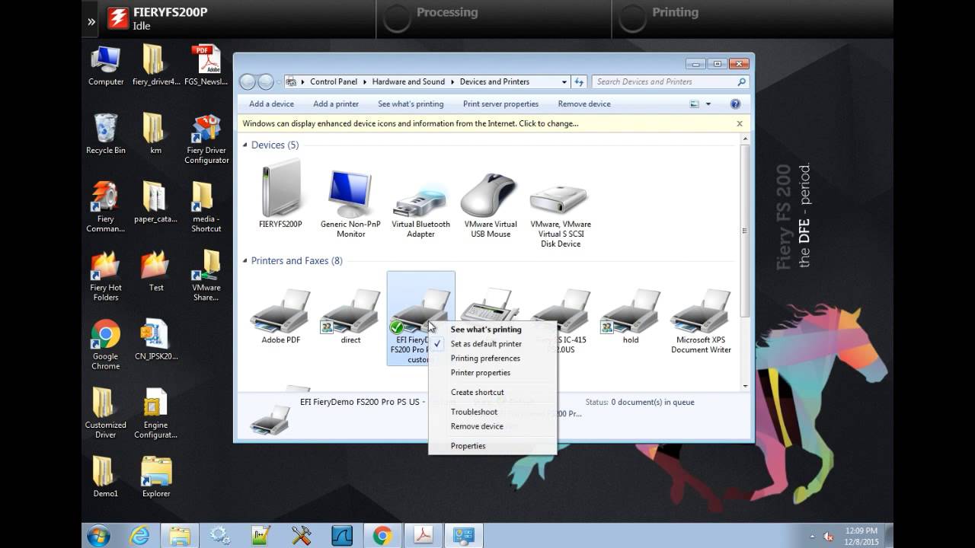Image resolution: width=975 pixels, height=548 pixels.
Task: Click Remove device in toolbar
Action: [584, 104]
